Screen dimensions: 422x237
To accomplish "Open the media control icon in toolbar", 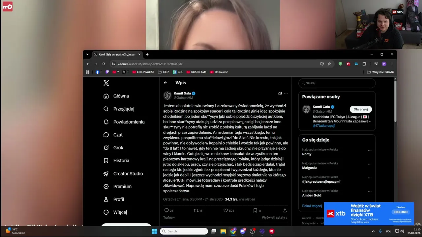I will (x=376, y=64).
